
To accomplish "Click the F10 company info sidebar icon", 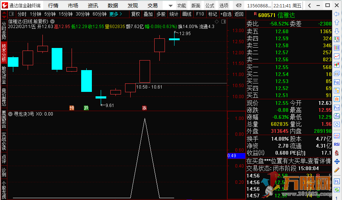I will [x=336, y=82].
